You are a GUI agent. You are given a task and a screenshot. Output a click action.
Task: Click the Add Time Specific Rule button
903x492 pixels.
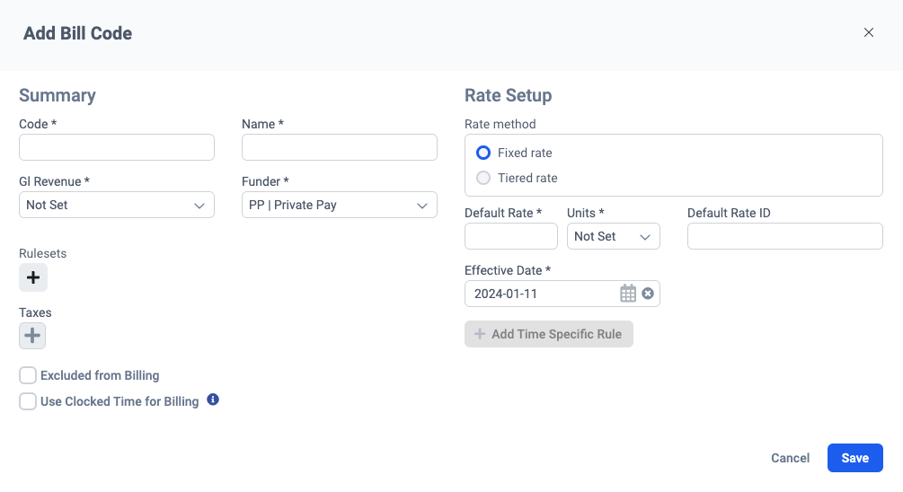click(x=549, y=334)
